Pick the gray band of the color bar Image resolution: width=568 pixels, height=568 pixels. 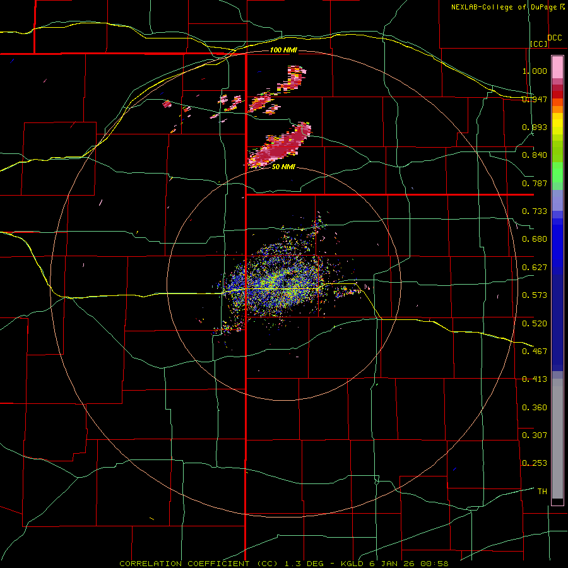557,439
